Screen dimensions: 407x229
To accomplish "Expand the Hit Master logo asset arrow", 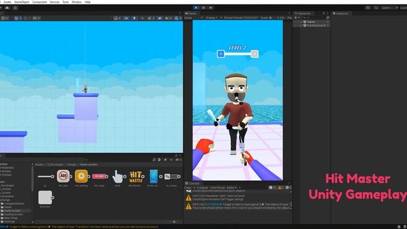I will [x=143, y=177].
